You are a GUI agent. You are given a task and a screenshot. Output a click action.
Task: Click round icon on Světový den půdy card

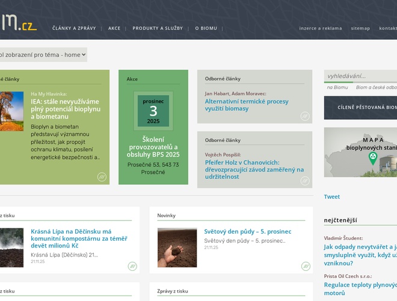pos(304,266)
